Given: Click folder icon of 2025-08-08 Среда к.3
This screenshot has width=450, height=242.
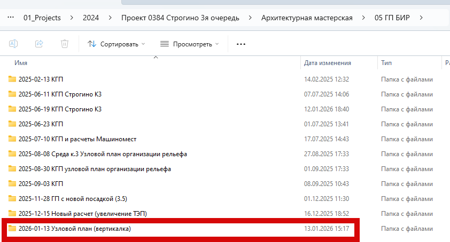Looking at the screenshot, I should coord(12,154).
